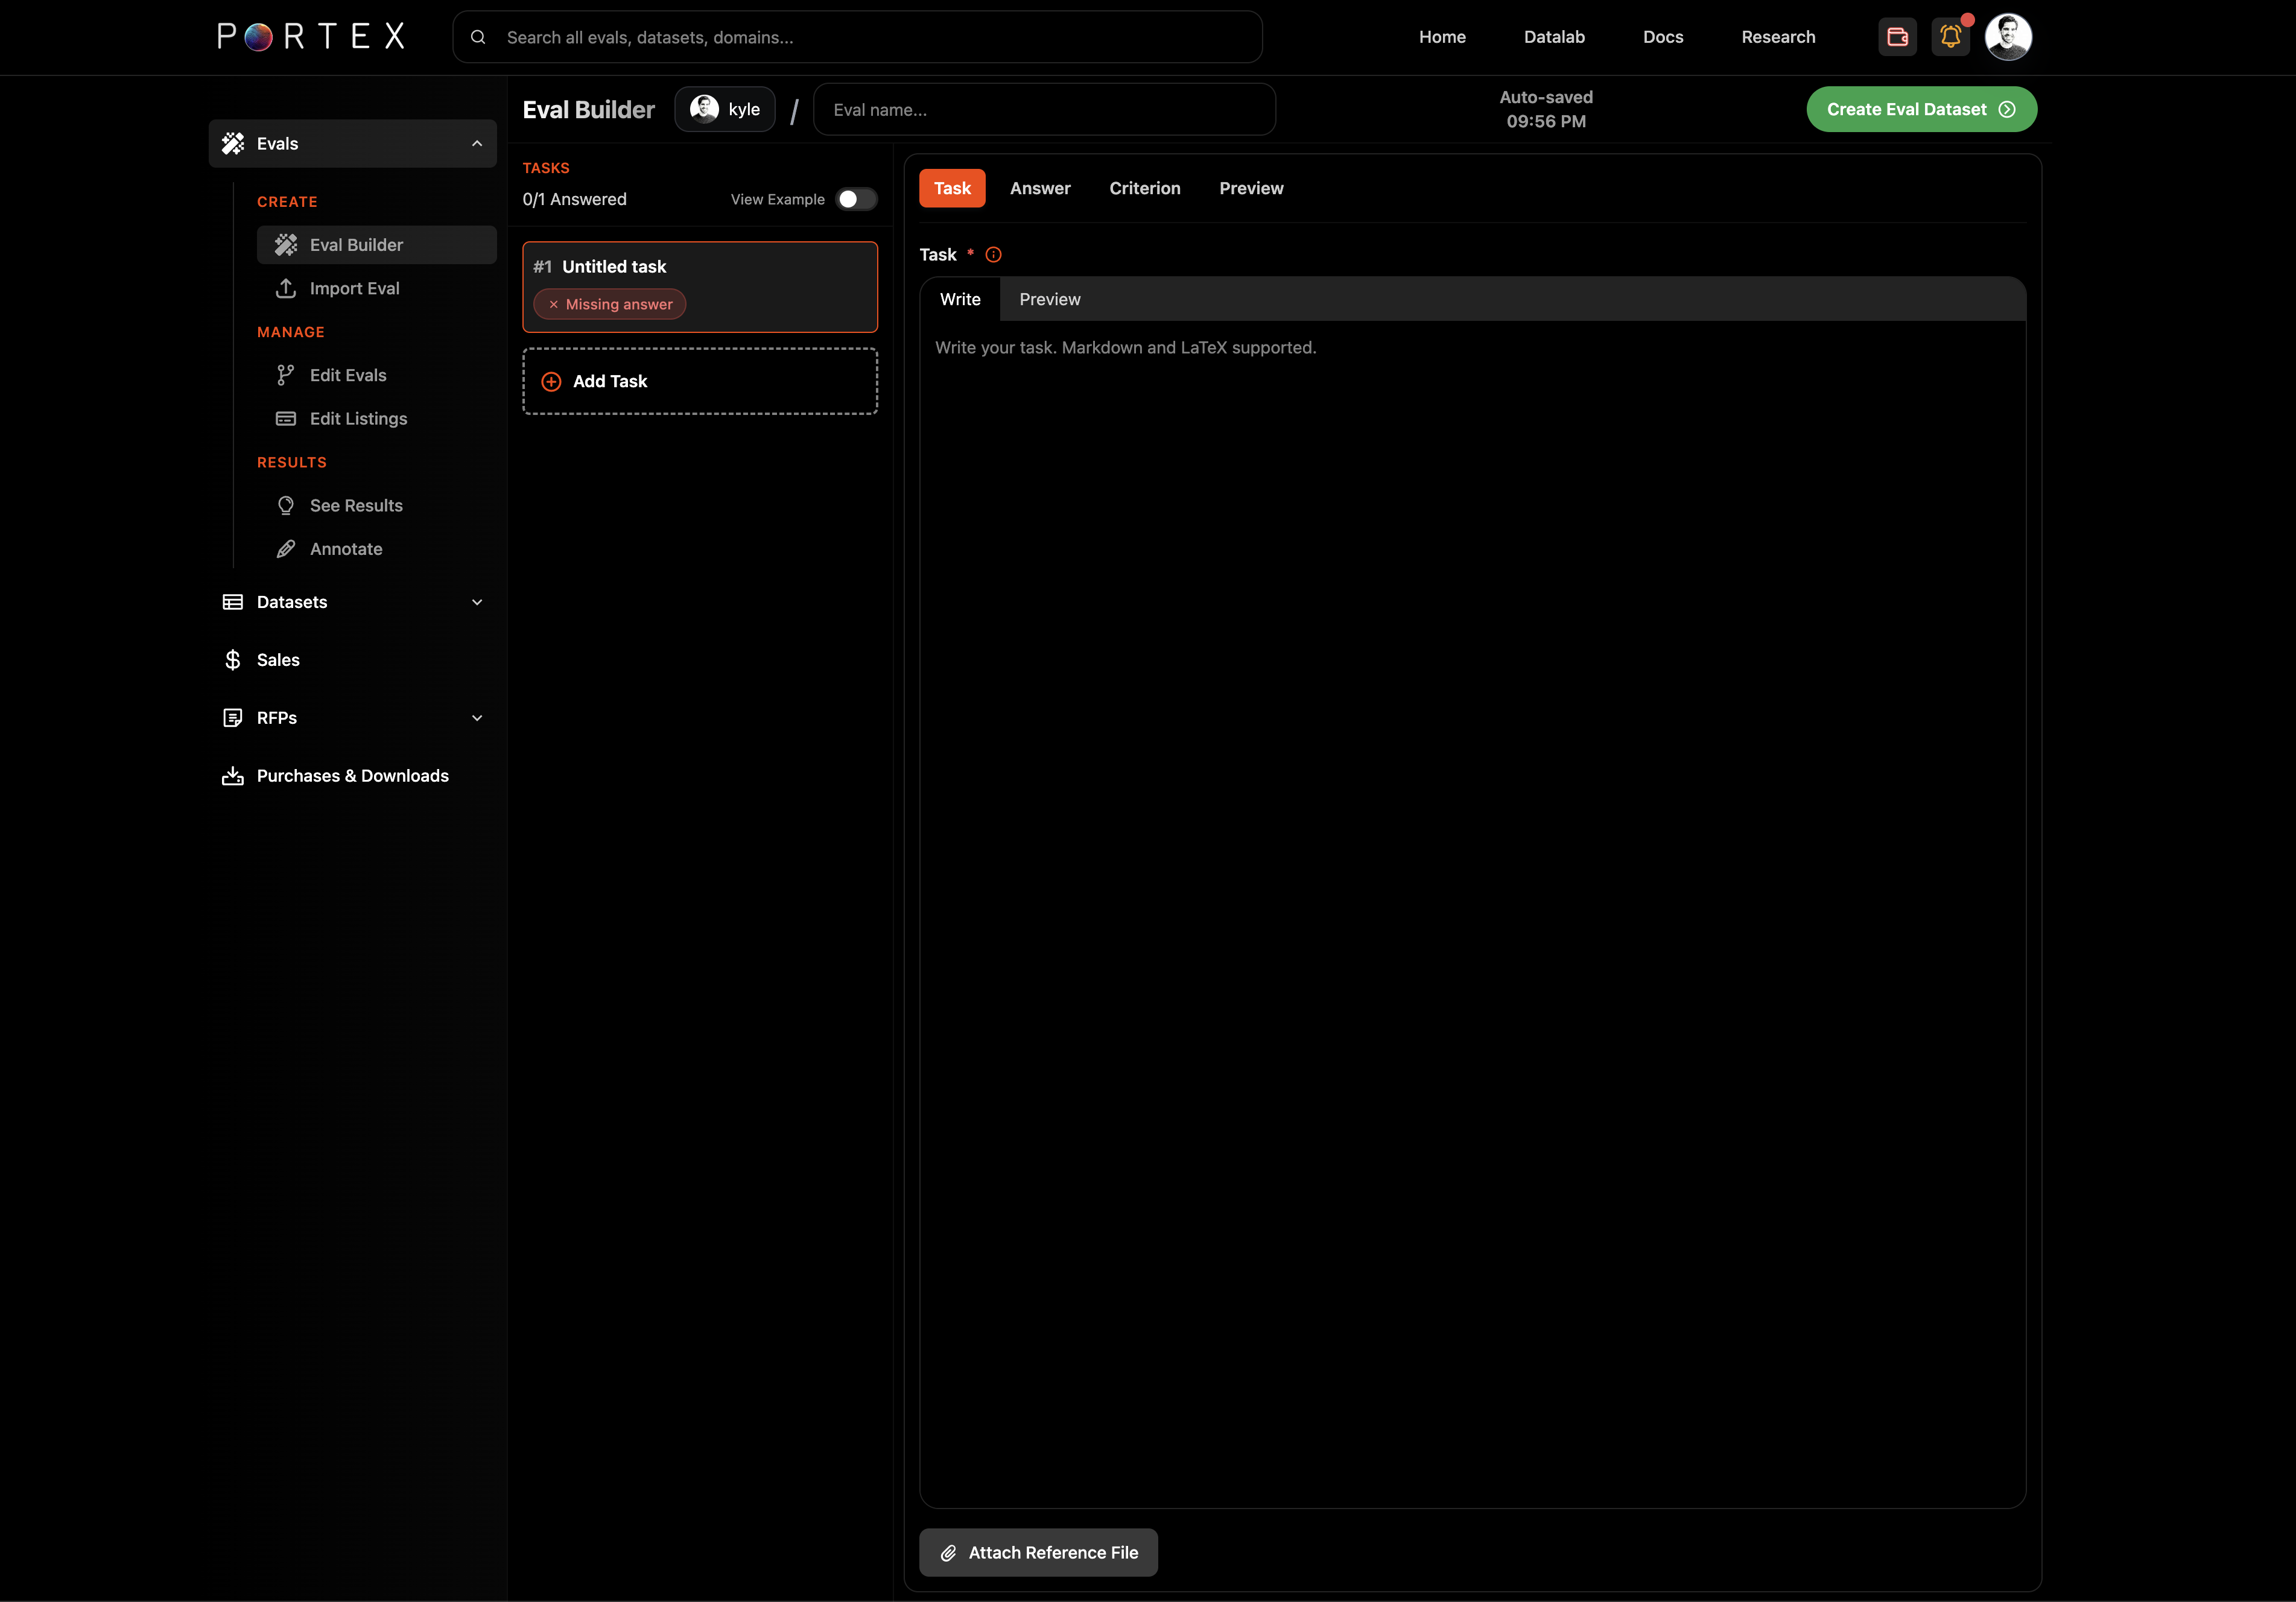The height and width of the screenshot is (1602, 2296).
Task: Click Attach Reference File button
Action: pos(1038,1552)
